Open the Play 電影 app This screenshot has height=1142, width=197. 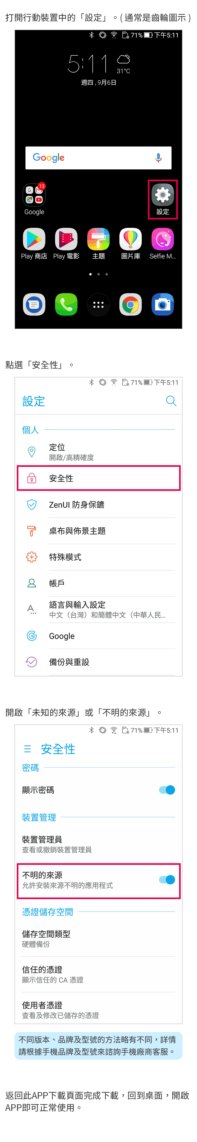click(66, 240)
